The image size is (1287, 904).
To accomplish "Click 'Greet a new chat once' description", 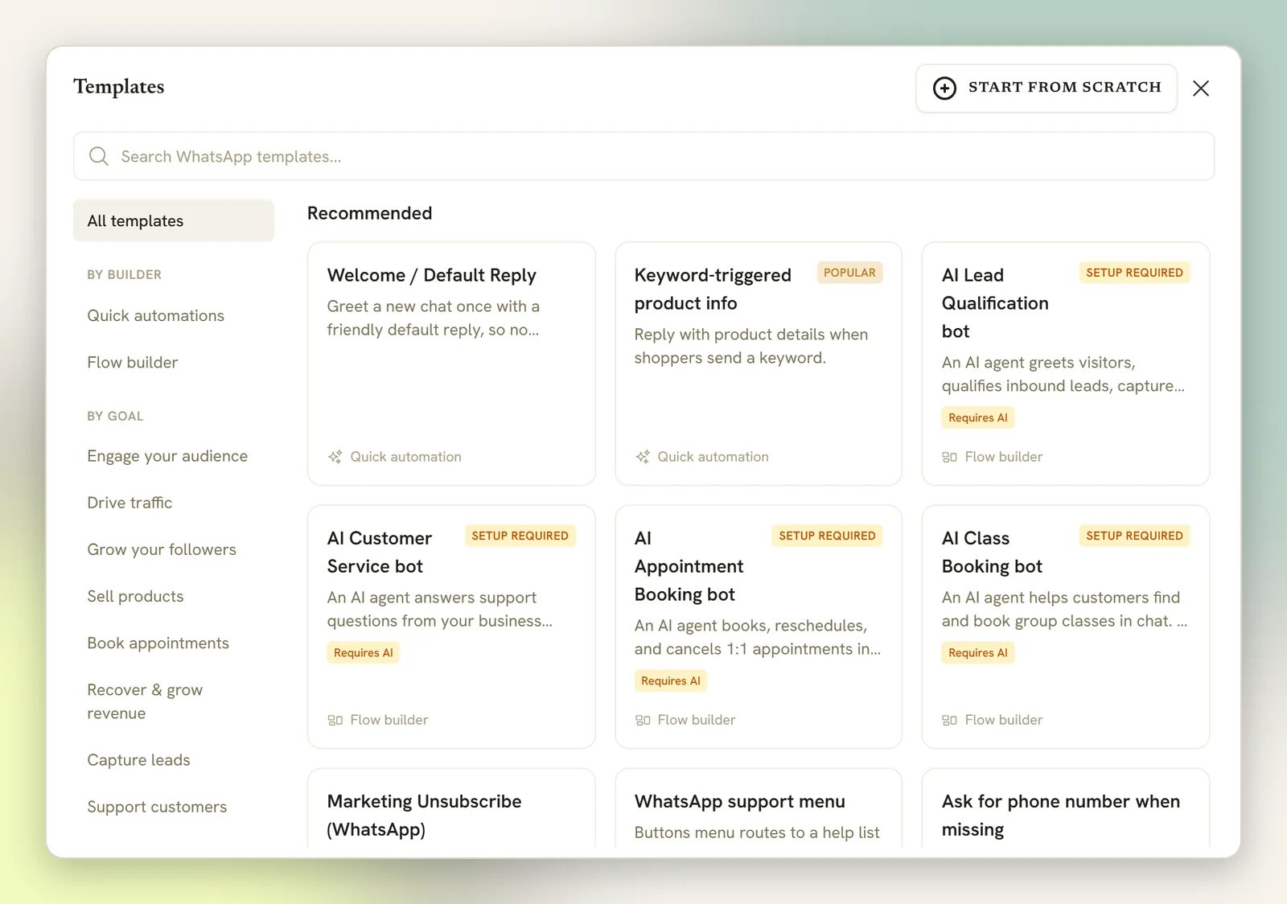I will pos(434,318).
